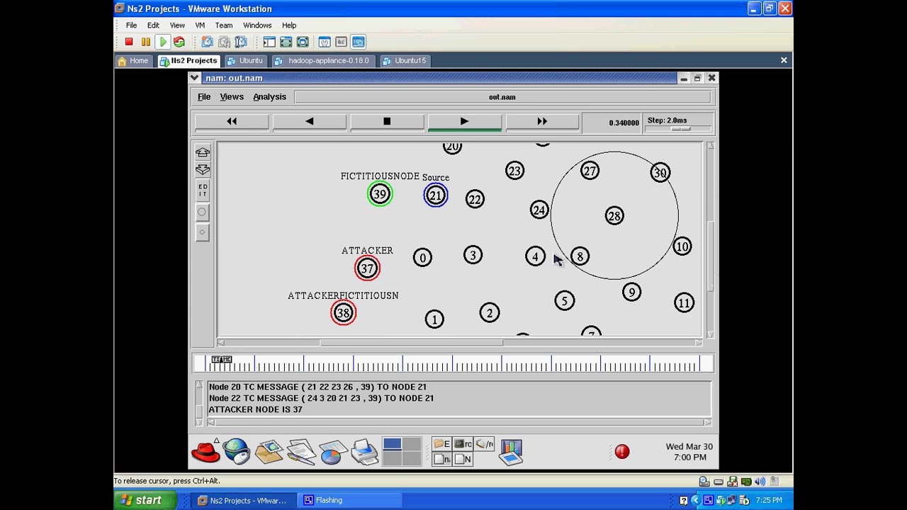Click the nam zoom-in arrow icon

[x=203, y=152]
